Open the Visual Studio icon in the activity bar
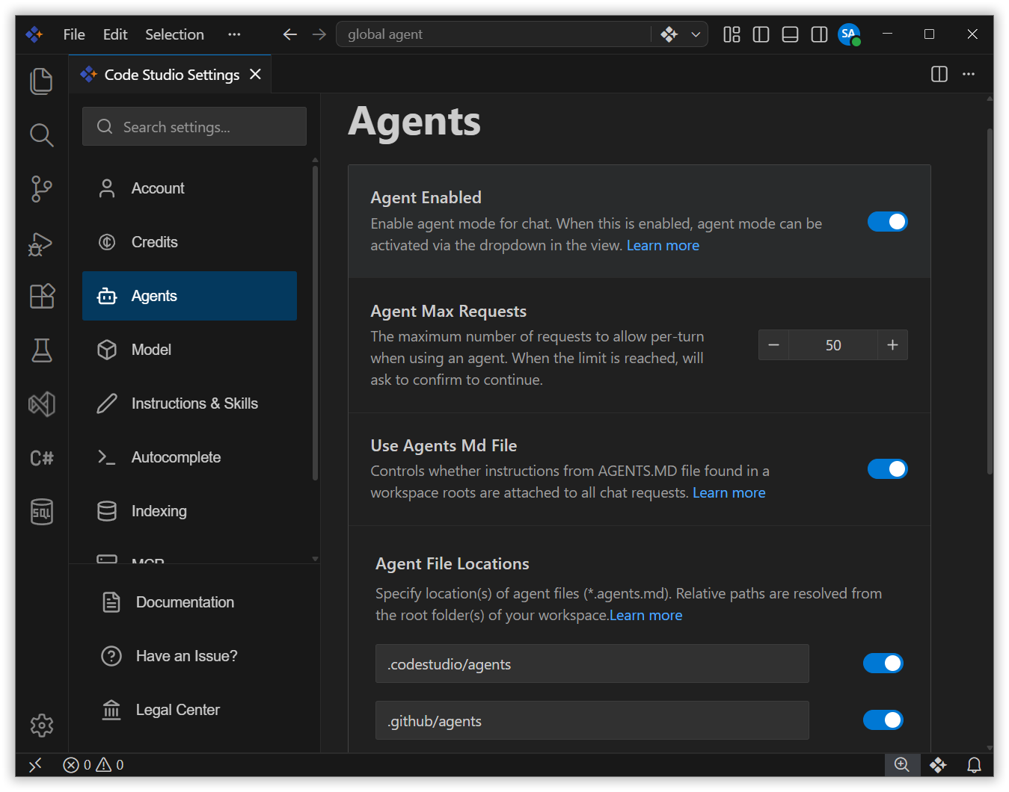 (x=41, y=404)
